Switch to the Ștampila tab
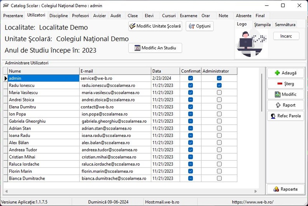Image resolution: width=308 pixels, height=206 pixels. click(262, 25)
